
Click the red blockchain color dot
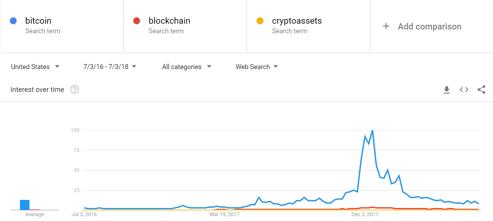point(137,21)
